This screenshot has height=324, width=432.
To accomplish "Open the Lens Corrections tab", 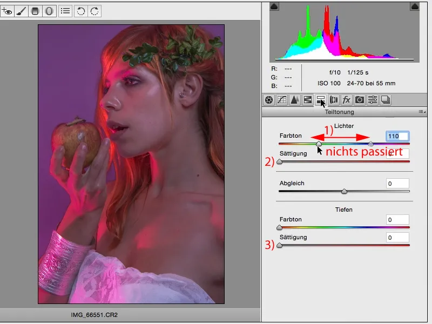I will coord(334,100).
